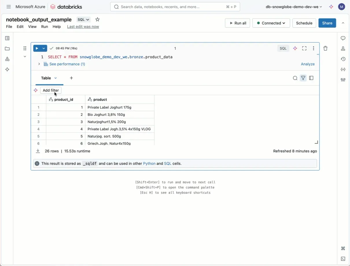The width and height of the screenshot is (350, 266).
Task: Click the Schedule button
Action: 304,23
